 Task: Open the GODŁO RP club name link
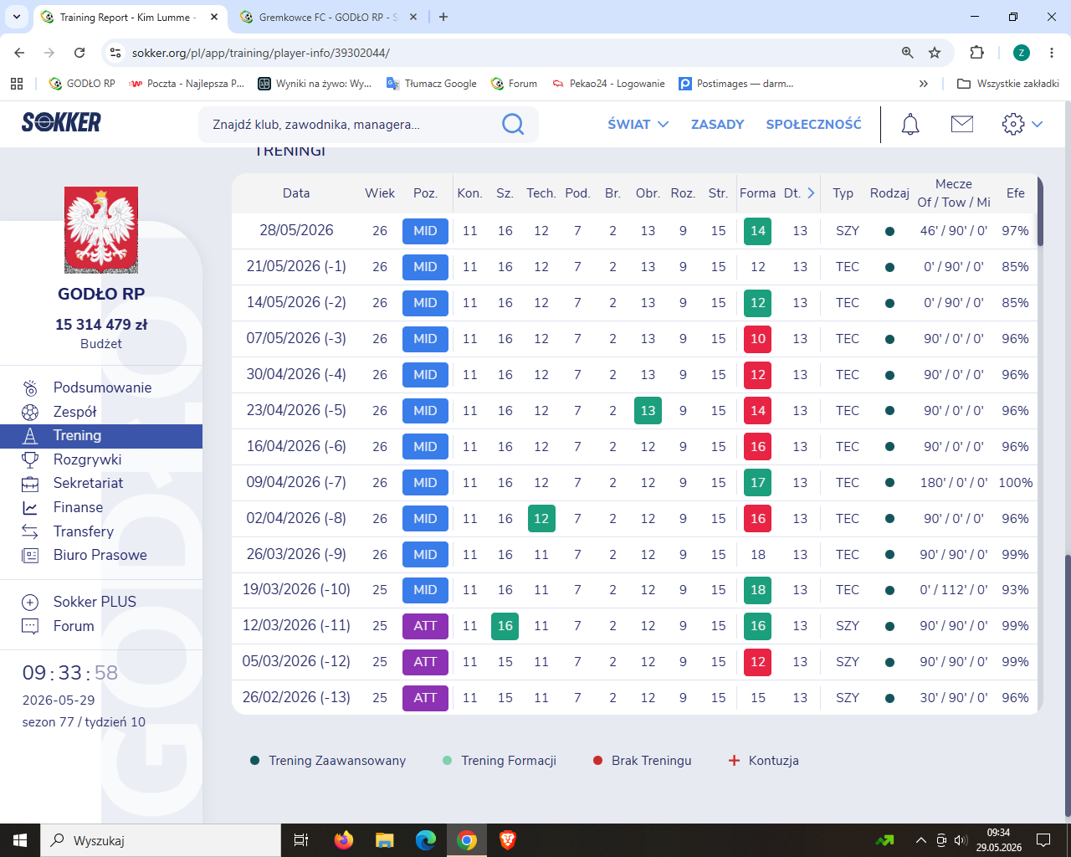(101, 294)
